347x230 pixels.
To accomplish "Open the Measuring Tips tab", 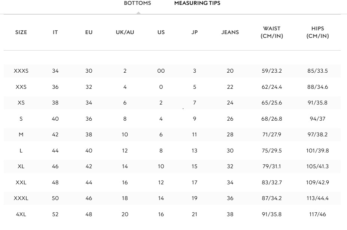I will (197, 3).
